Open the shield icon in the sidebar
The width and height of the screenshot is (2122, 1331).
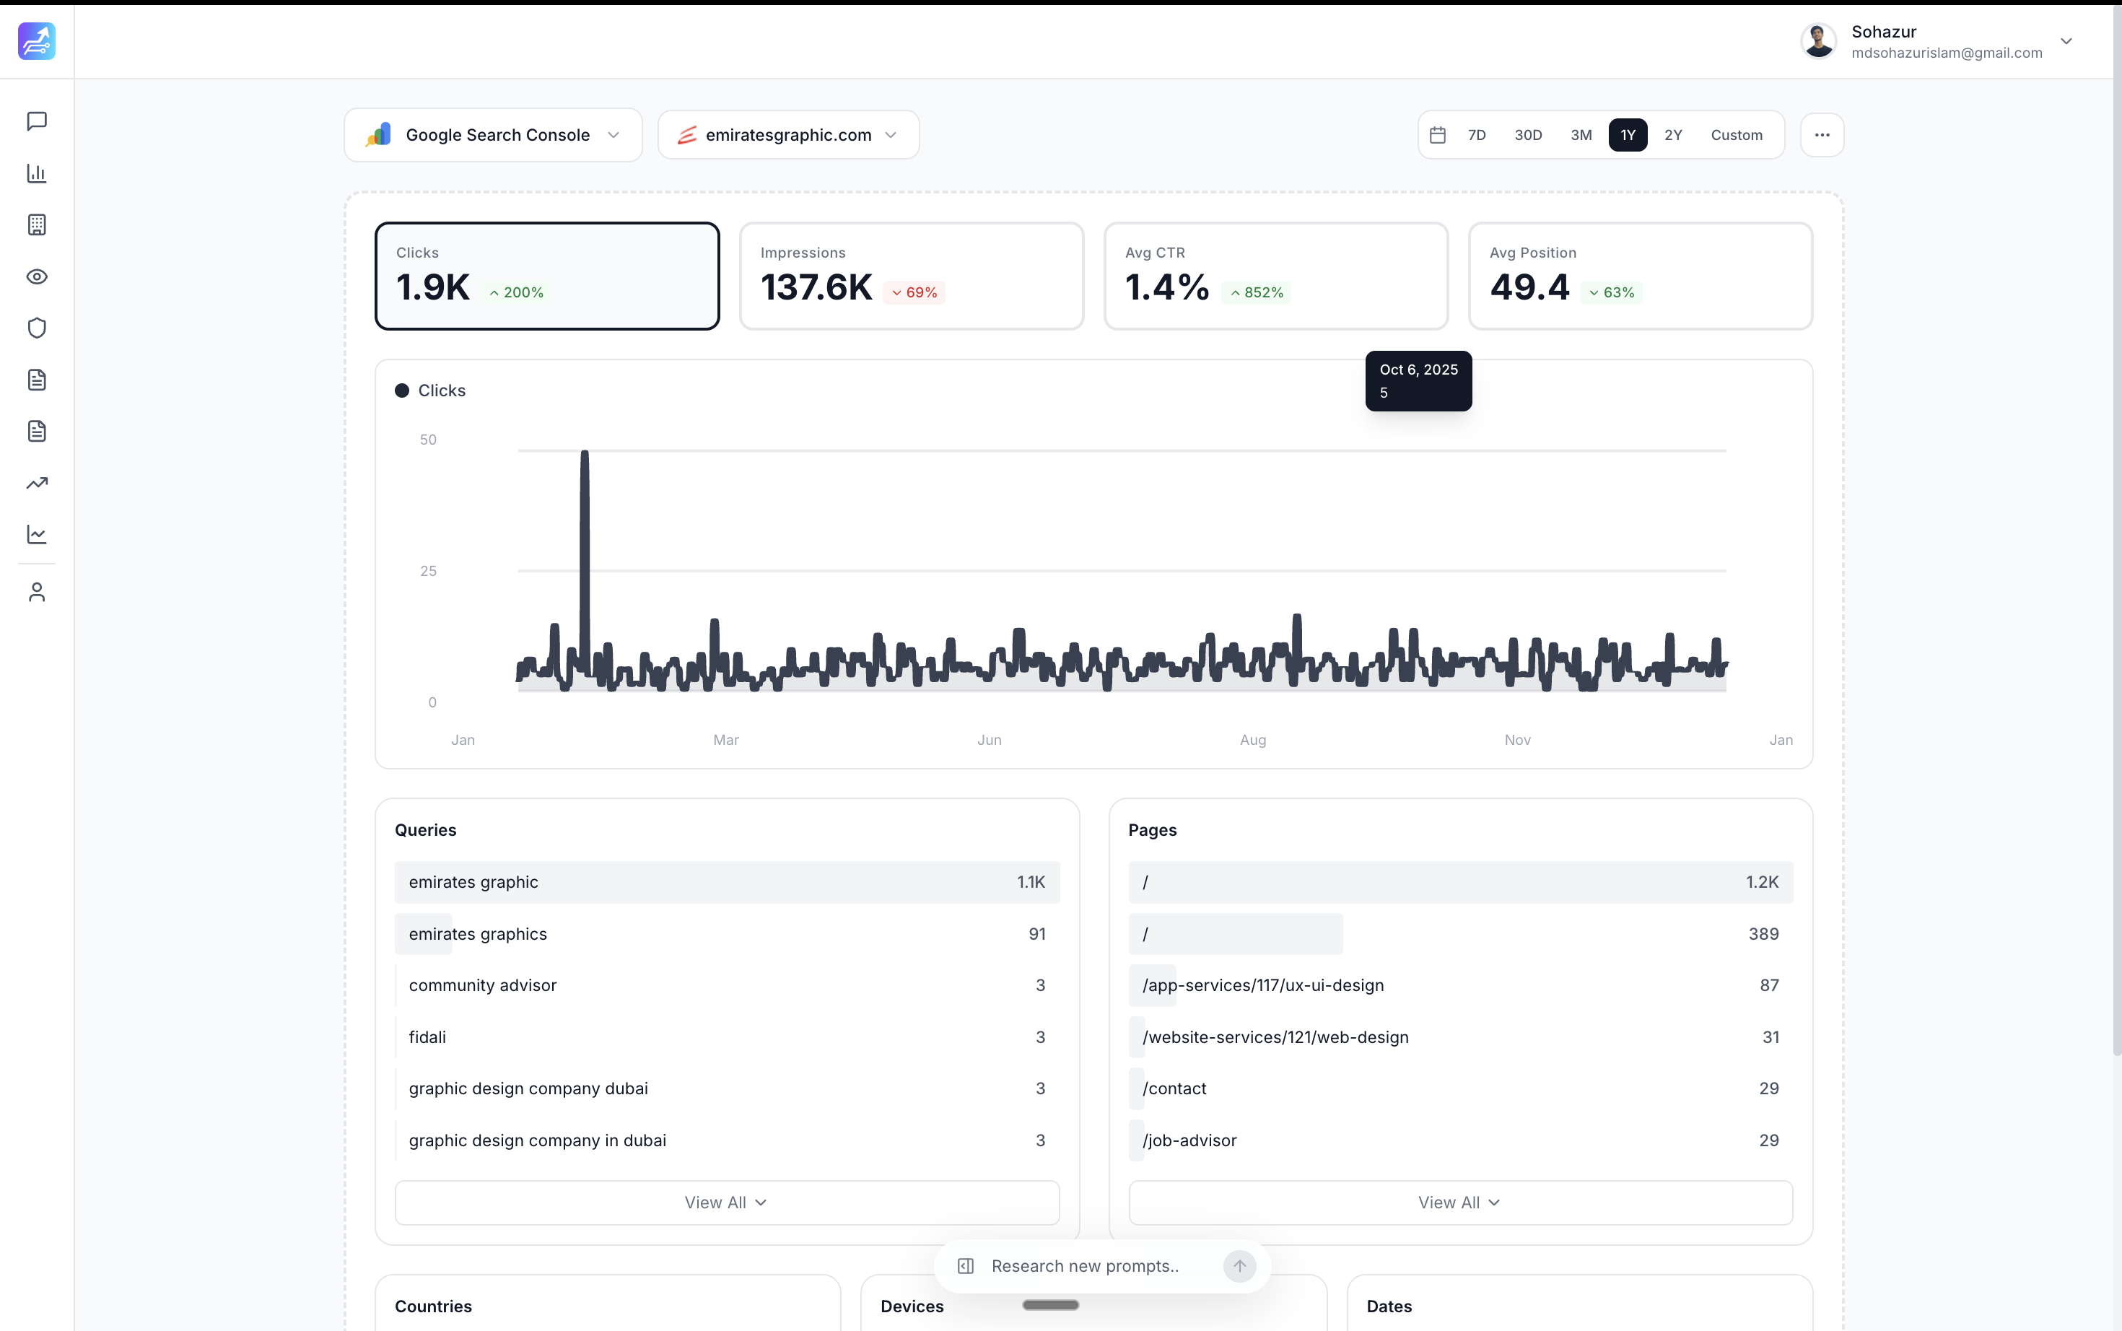point(36,328)
